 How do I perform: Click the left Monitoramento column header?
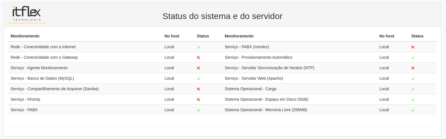tap(25, 36)
